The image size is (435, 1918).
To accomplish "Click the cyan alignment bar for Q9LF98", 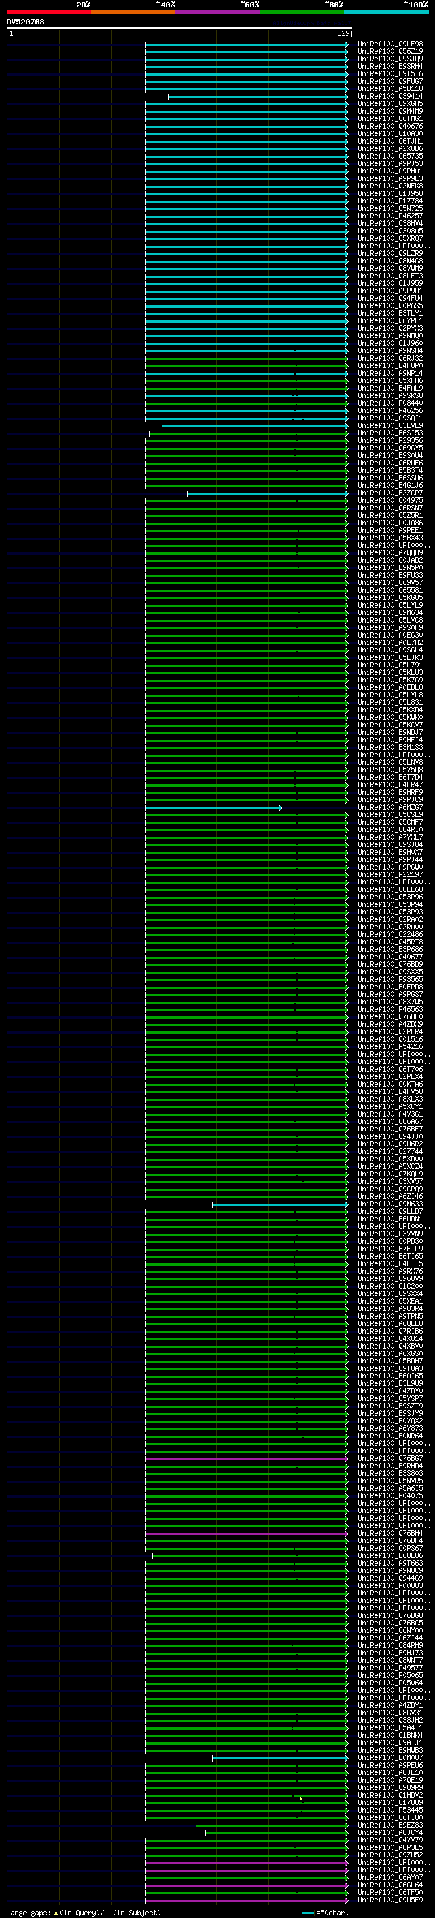I will pos(247,44).
